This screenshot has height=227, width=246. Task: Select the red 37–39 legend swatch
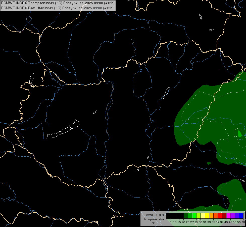point(220,216)
